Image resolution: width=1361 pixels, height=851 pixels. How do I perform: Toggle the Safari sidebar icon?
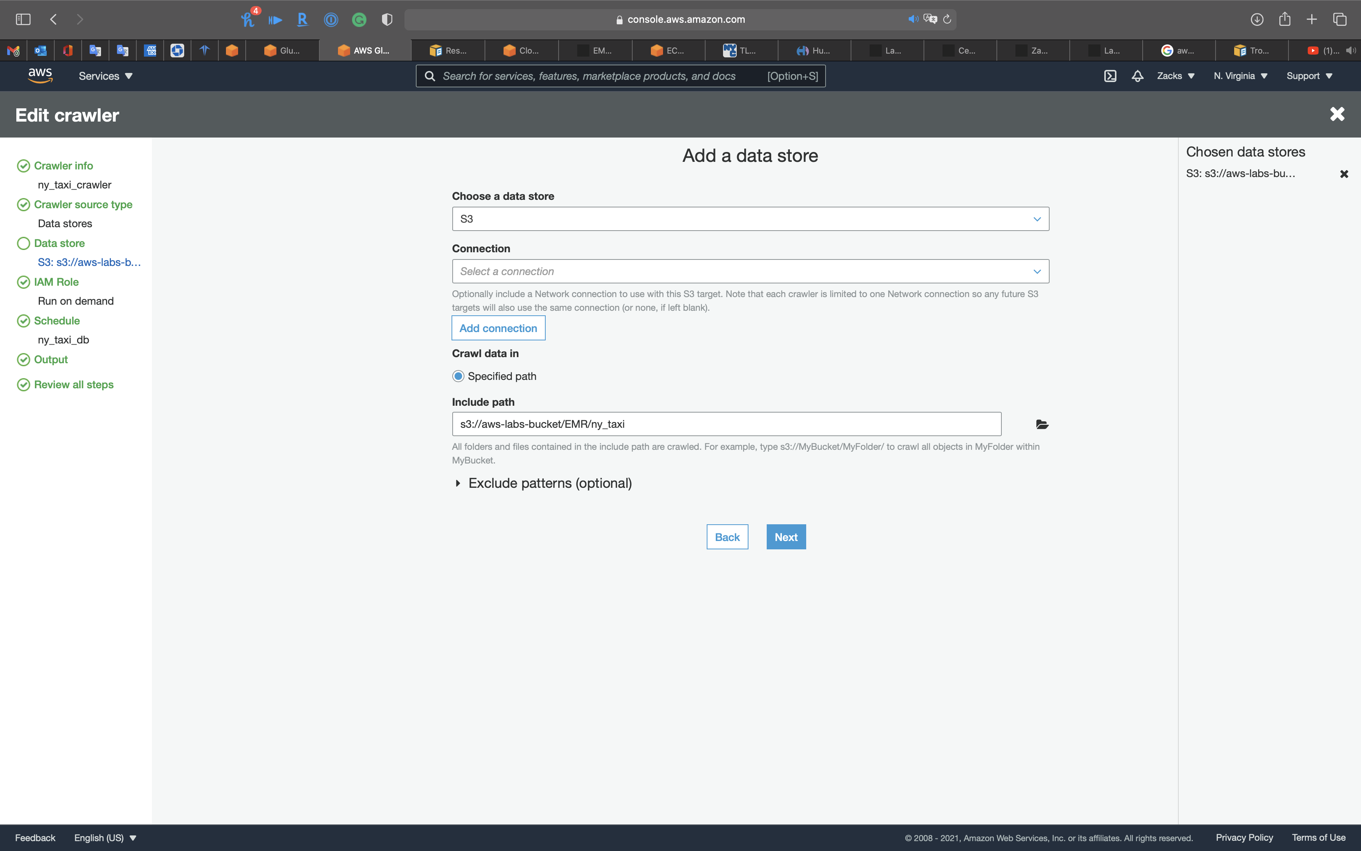click(23, 20)
